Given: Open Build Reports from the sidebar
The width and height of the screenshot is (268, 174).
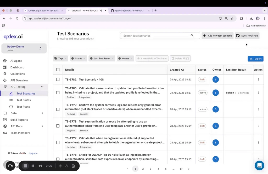Looking at the screenshot, I should (19, 120).
